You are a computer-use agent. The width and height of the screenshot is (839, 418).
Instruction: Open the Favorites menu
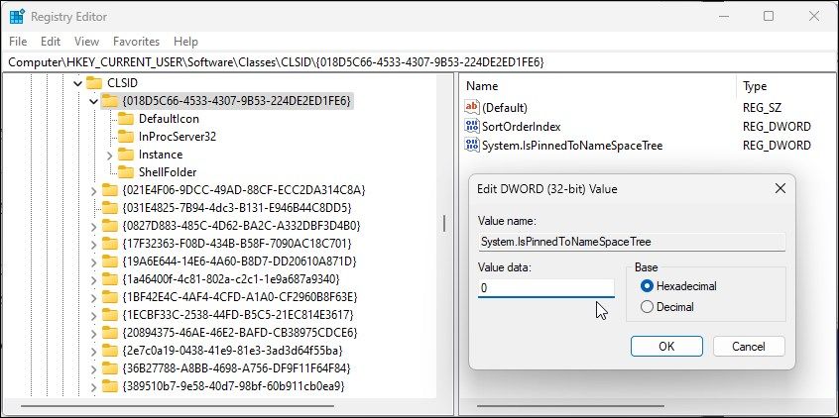pos(137,42)
